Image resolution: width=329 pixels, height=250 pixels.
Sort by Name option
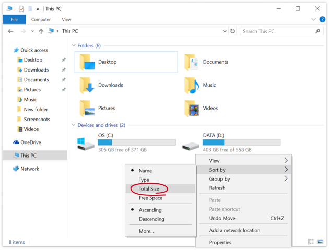point(160,171)
